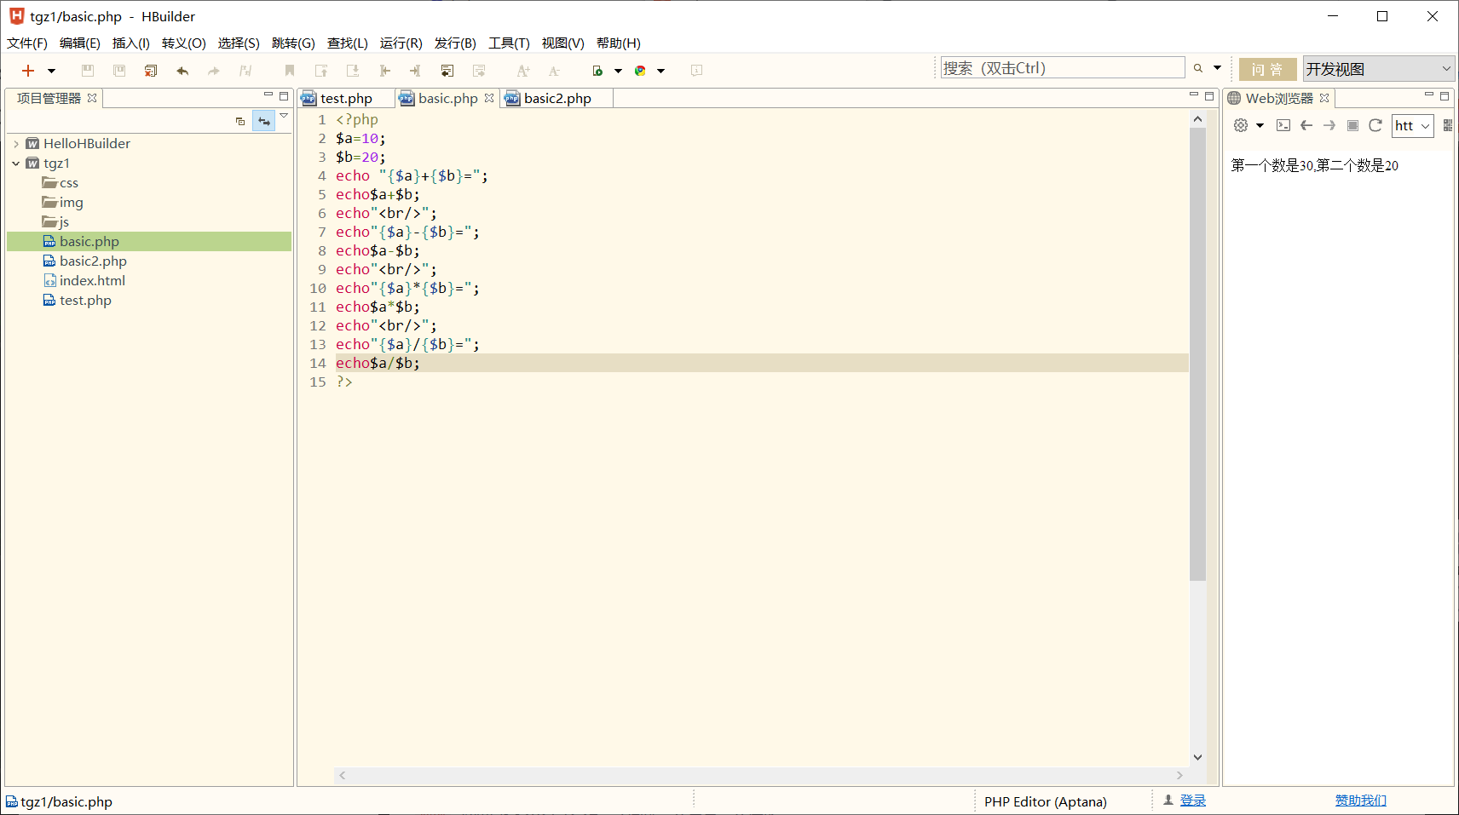Click the 问答 button
Image resolution: width=1459 pixels, height=815 pixels.
[1267, 69]
